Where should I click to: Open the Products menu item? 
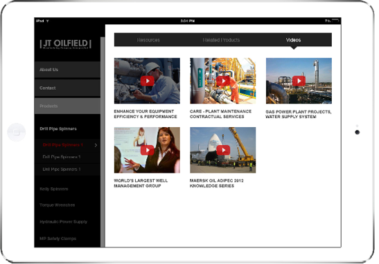coord(67,106)
